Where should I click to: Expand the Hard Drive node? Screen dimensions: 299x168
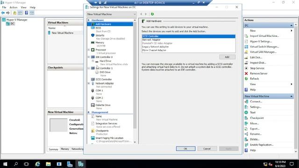coord(93,61)
